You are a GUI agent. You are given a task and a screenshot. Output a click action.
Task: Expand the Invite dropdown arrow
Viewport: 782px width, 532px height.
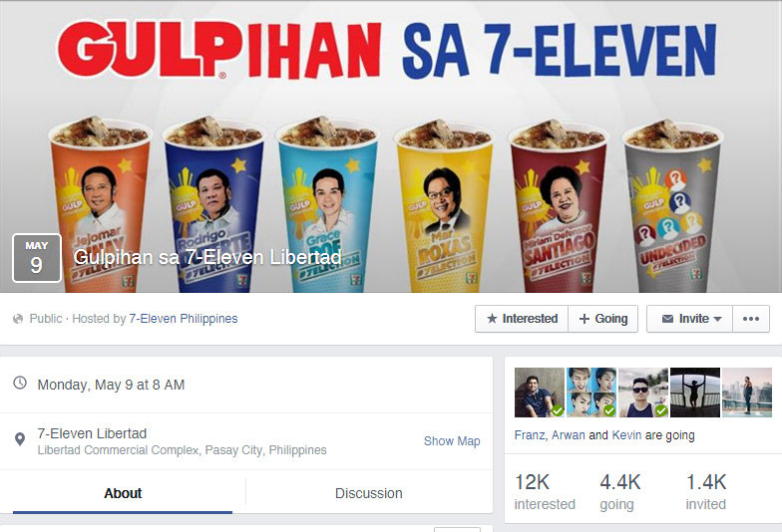pyautogui.click(x=718, y=319)
